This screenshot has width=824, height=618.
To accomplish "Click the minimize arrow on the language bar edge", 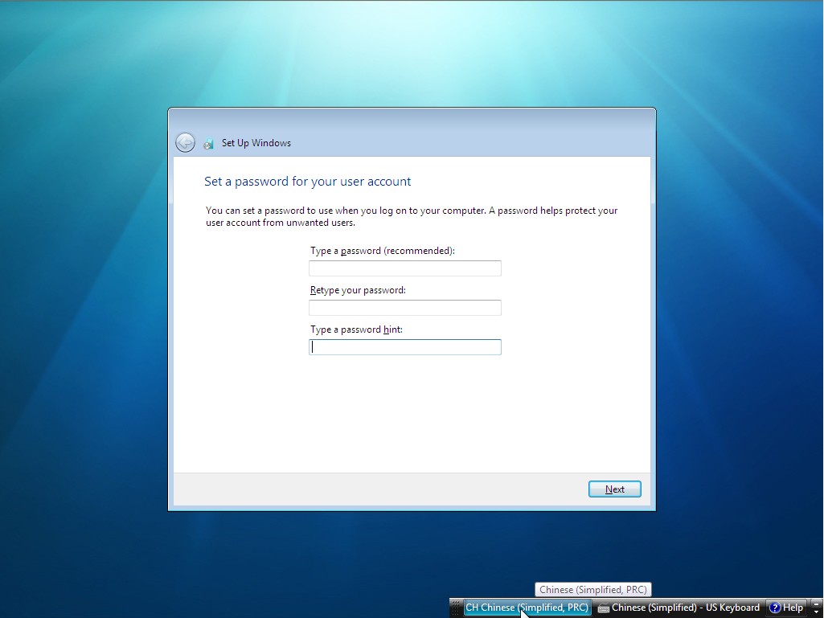I will [x=817, y=604].
